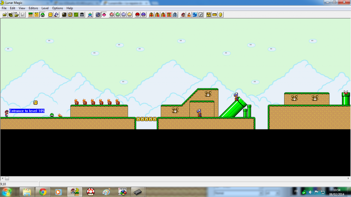Click the horizontal scrollbar right arrow
This screenshot has width=351, height=197.
tap(348, 178)
